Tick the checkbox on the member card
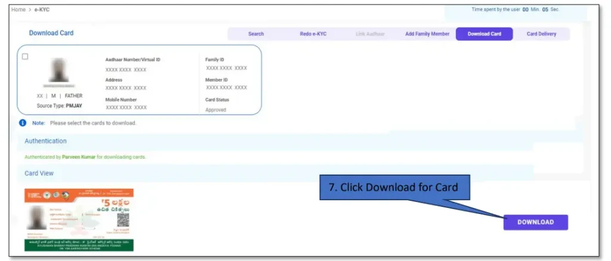 pos(25,57)
